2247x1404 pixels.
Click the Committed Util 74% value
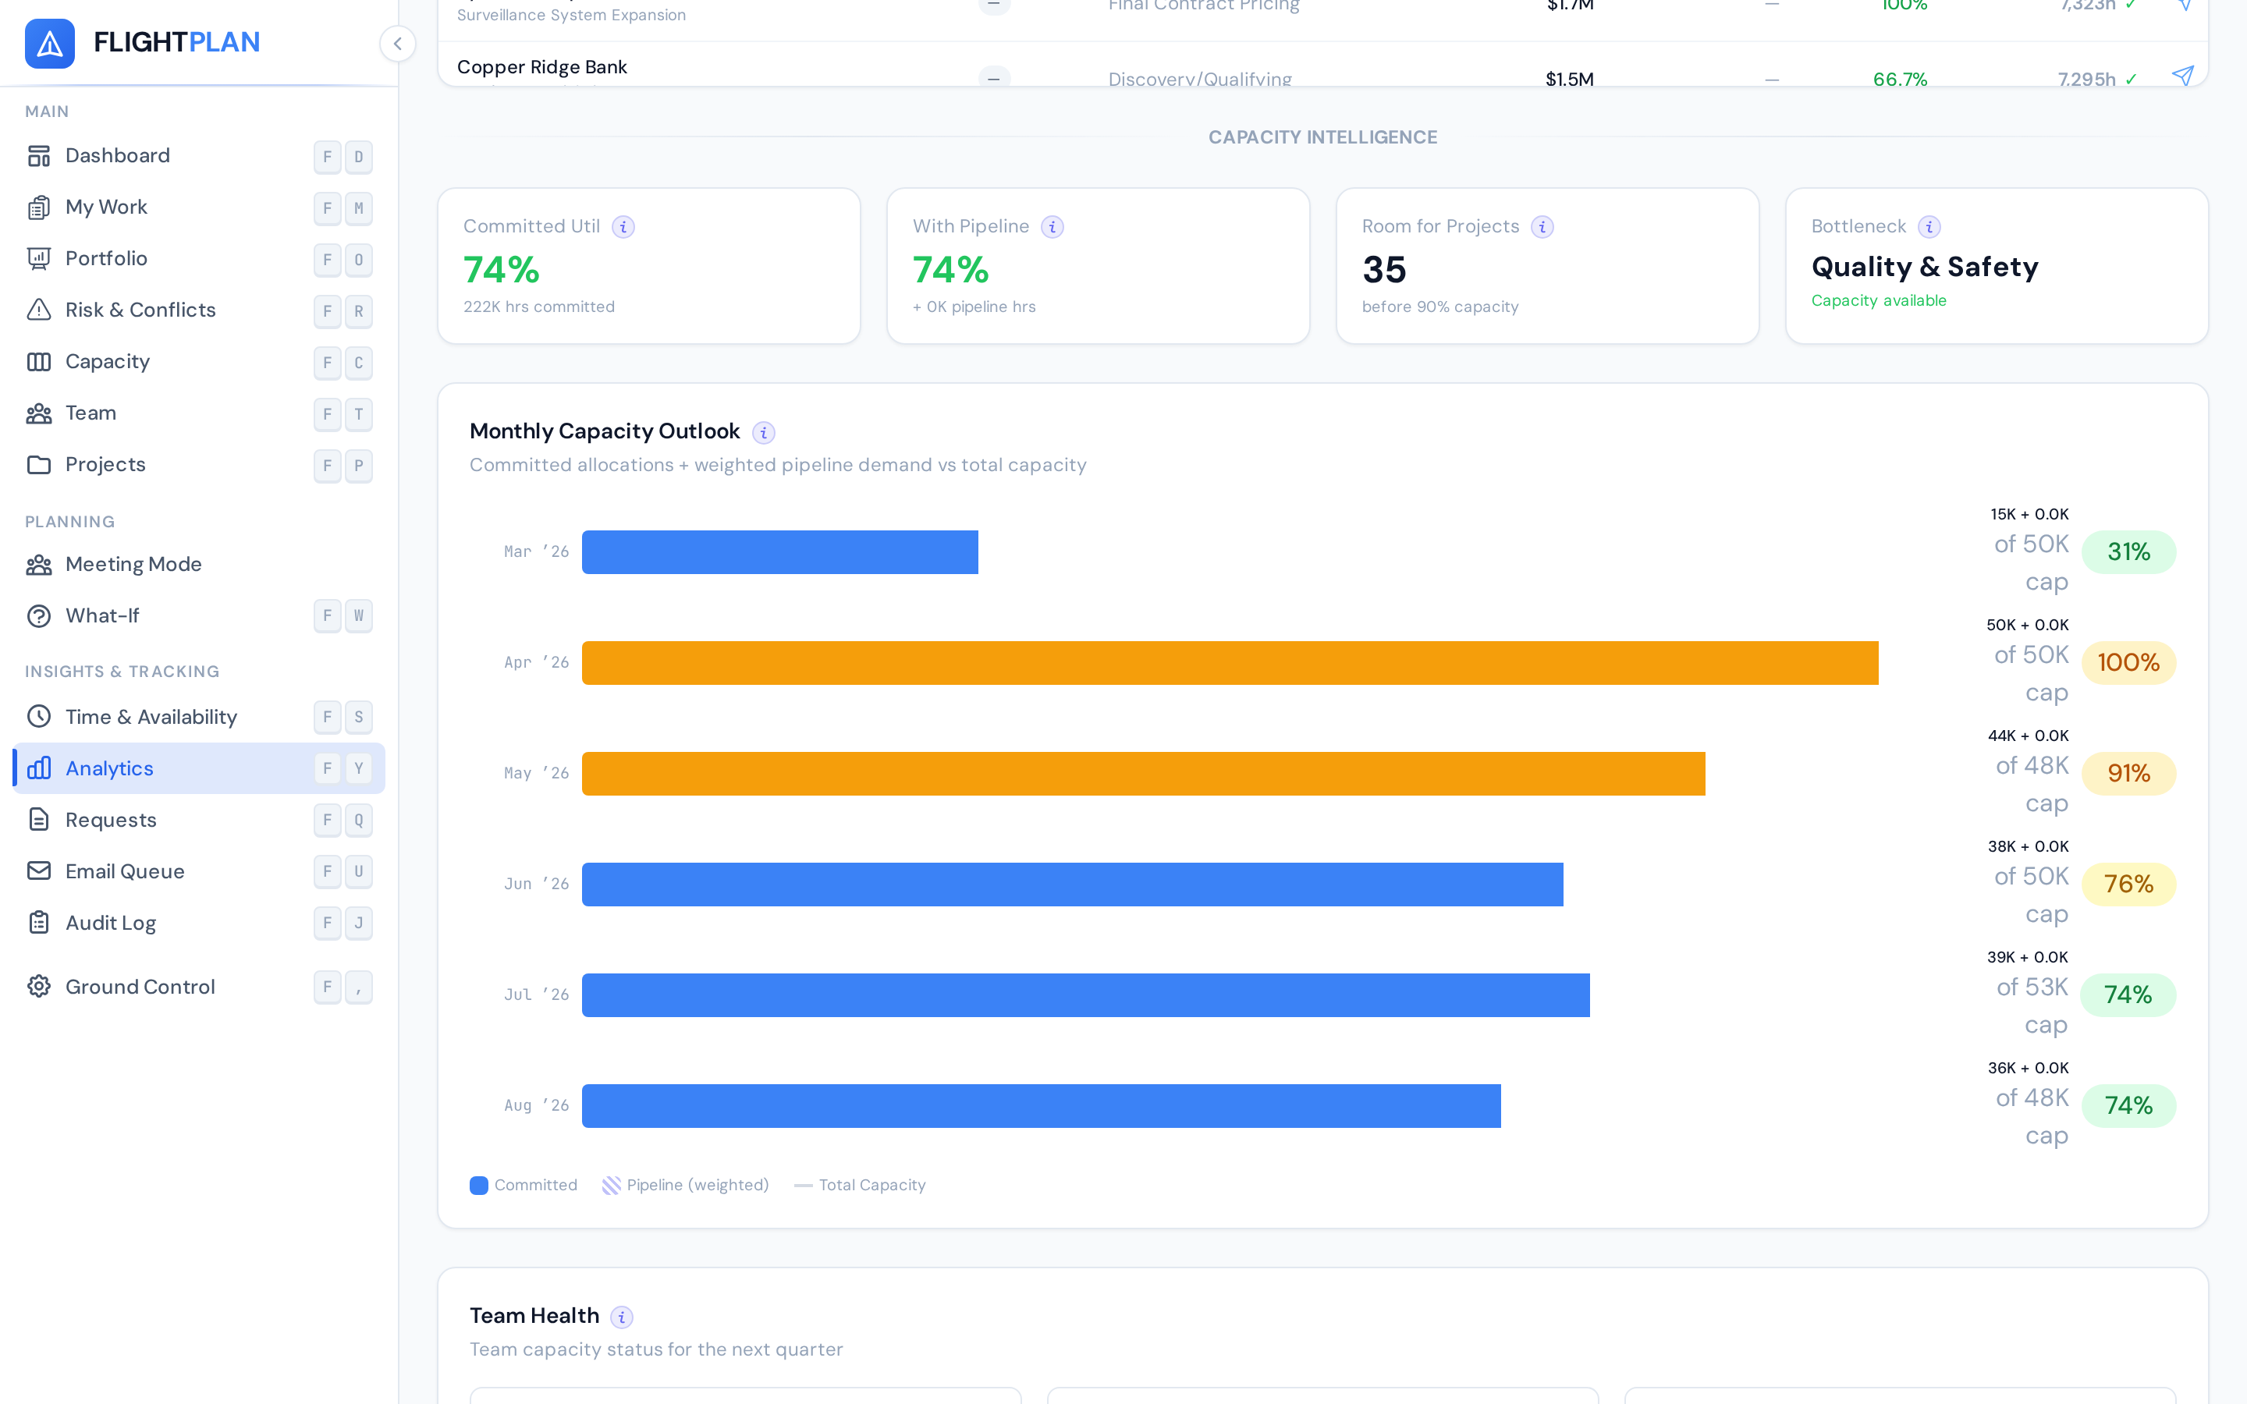[x=502, y=270]
